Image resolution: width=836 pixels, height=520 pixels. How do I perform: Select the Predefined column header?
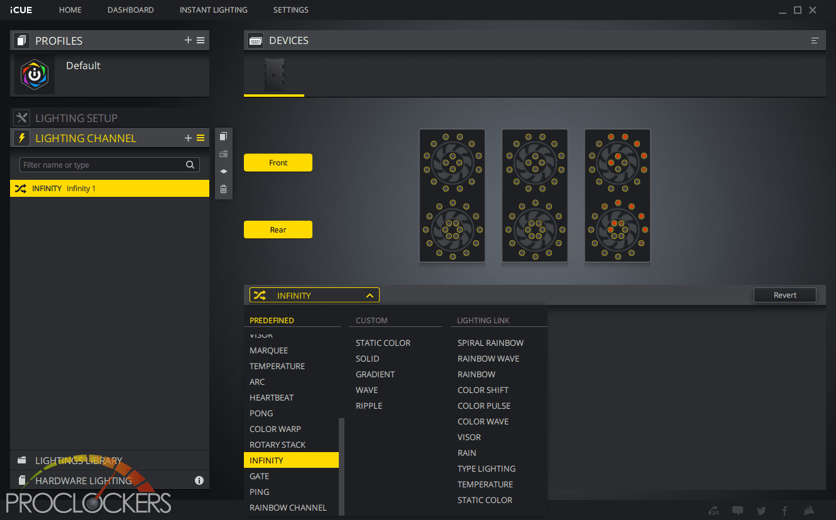272,320
